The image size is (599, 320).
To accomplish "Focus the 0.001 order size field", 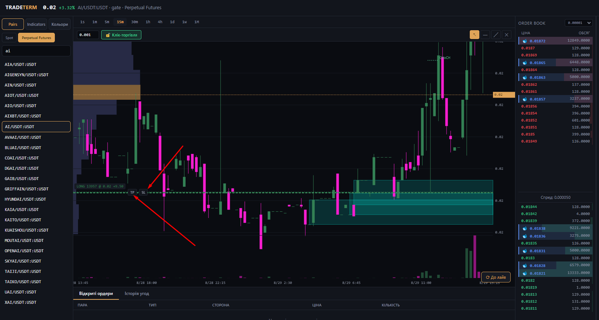I will tap(87, 35).
